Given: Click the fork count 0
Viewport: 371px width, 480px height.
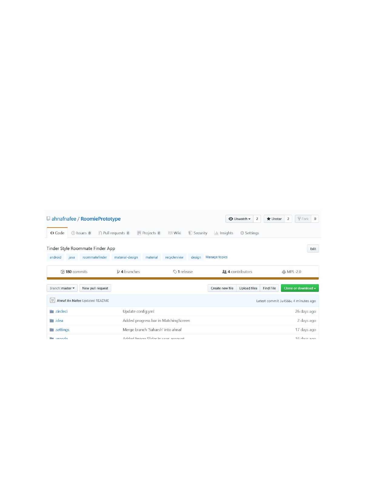Looking at the screenshot, I should click(315, 219).
